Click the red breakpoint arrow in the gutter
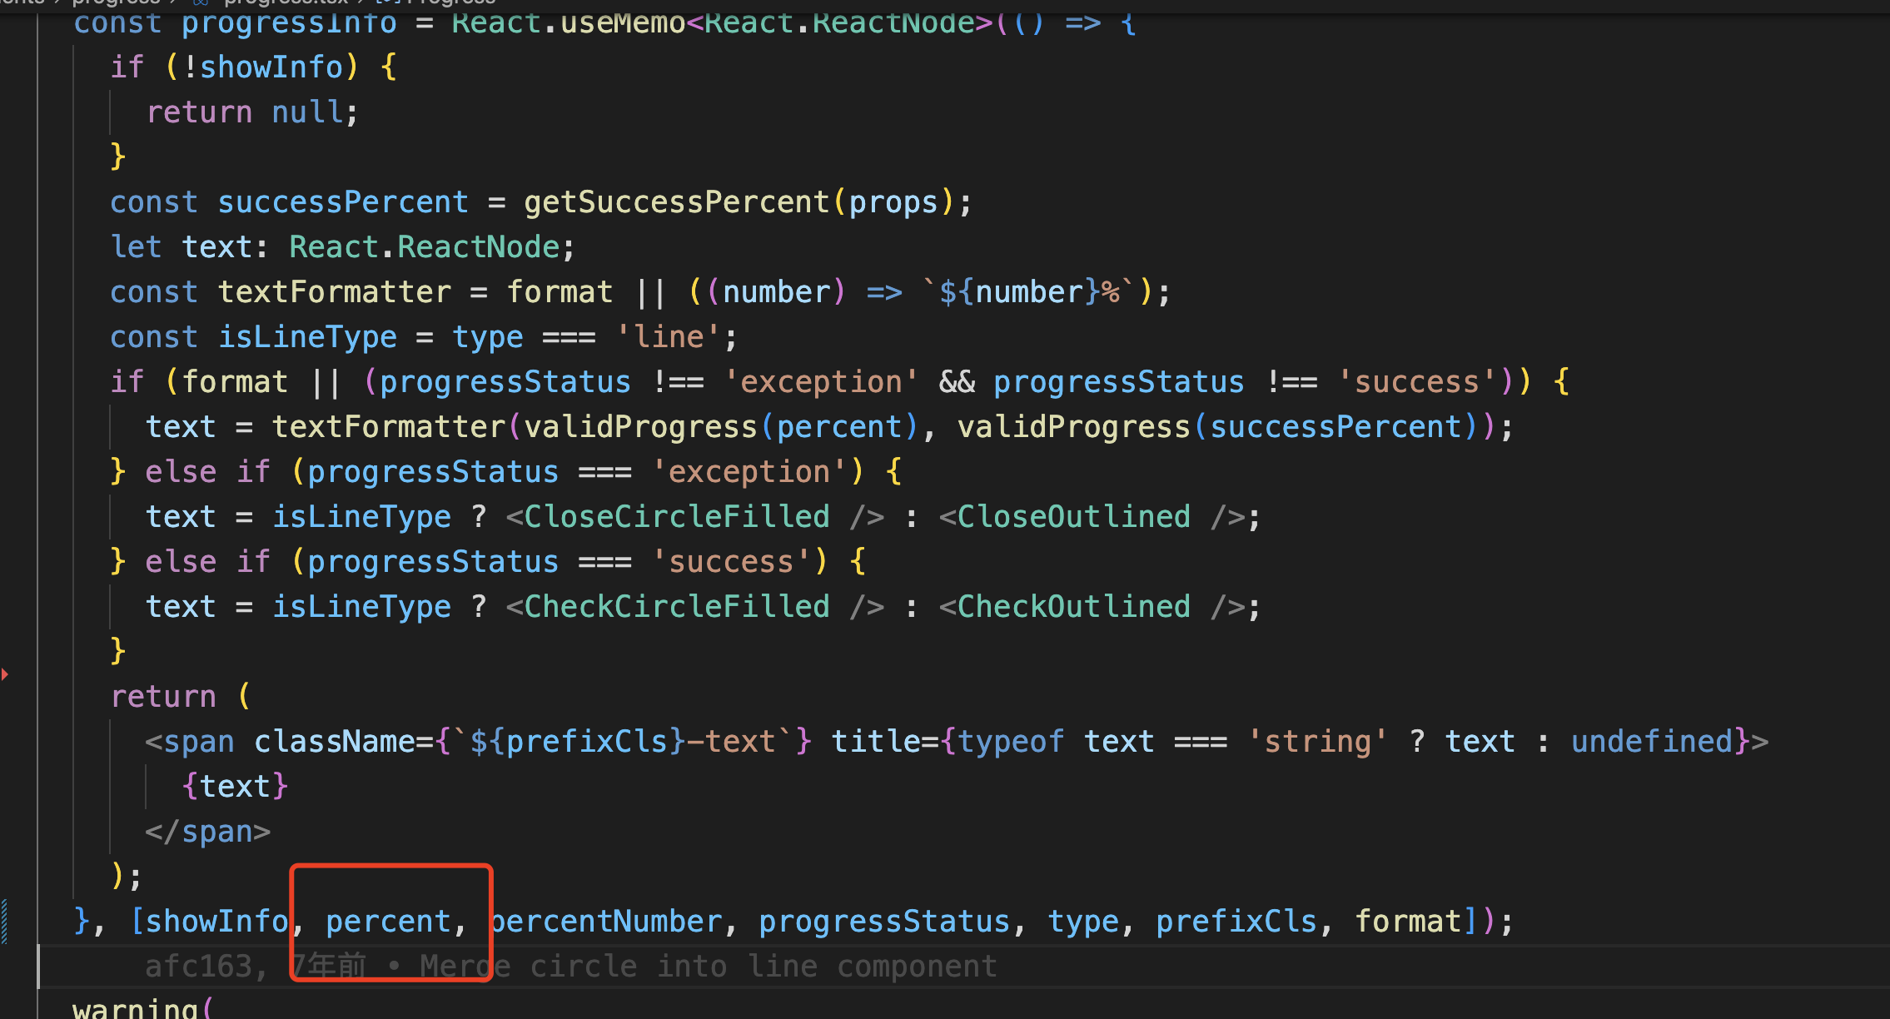Viewport: 1890px width, 1019px height. (x=6, y=675)
